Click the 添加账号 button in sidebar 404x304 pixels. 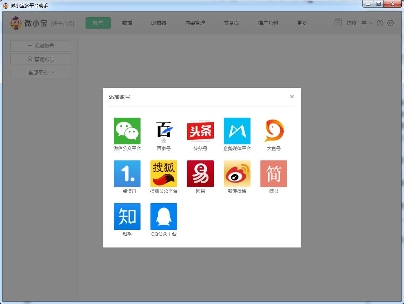coord(41,46)
